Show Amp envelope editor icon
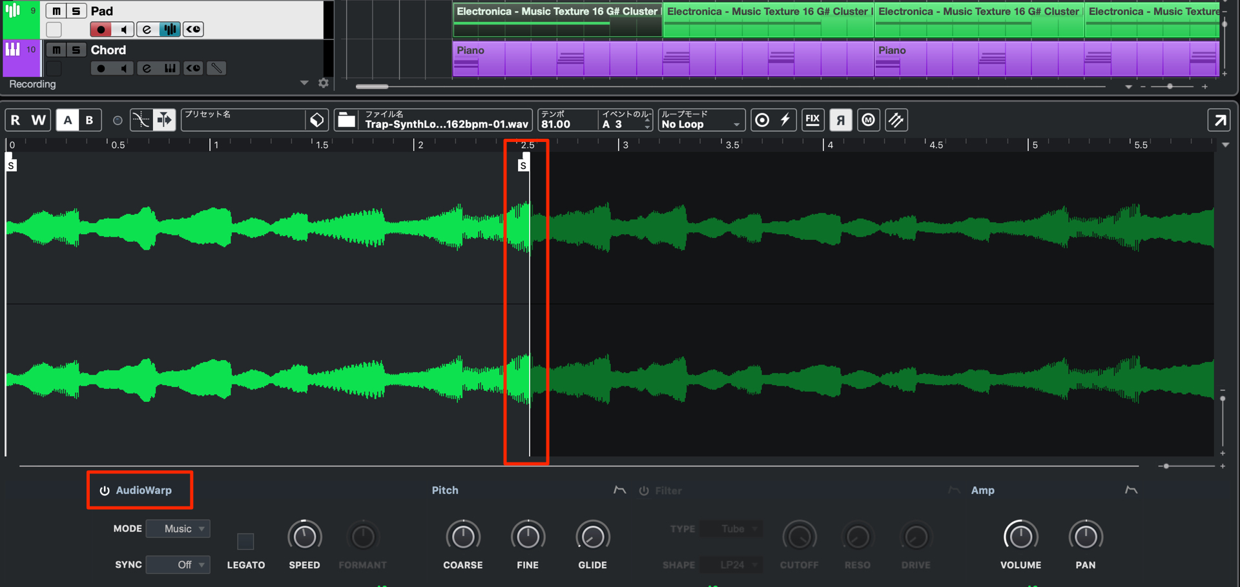Image resolution: width=1240 pixels, height=587 pixels. pos(1131,490)
